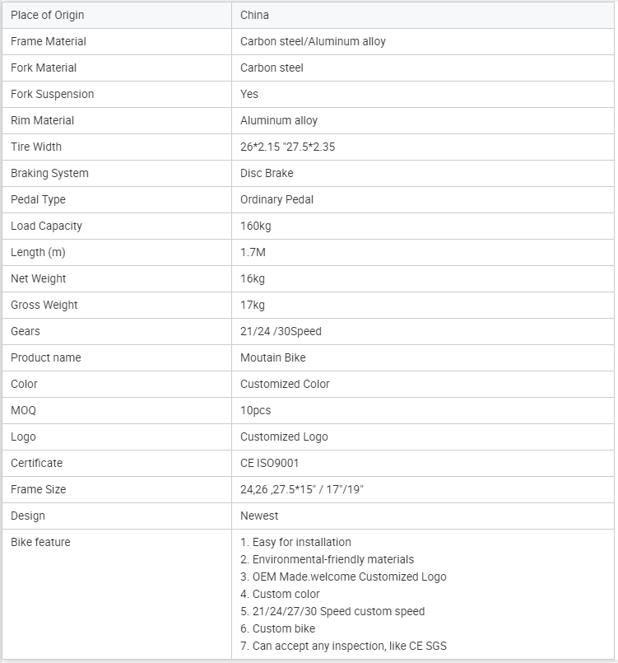Viewport: 618px width, 663px height.
Task: Click the 'Length (m)' label
Action: point(38,252)
